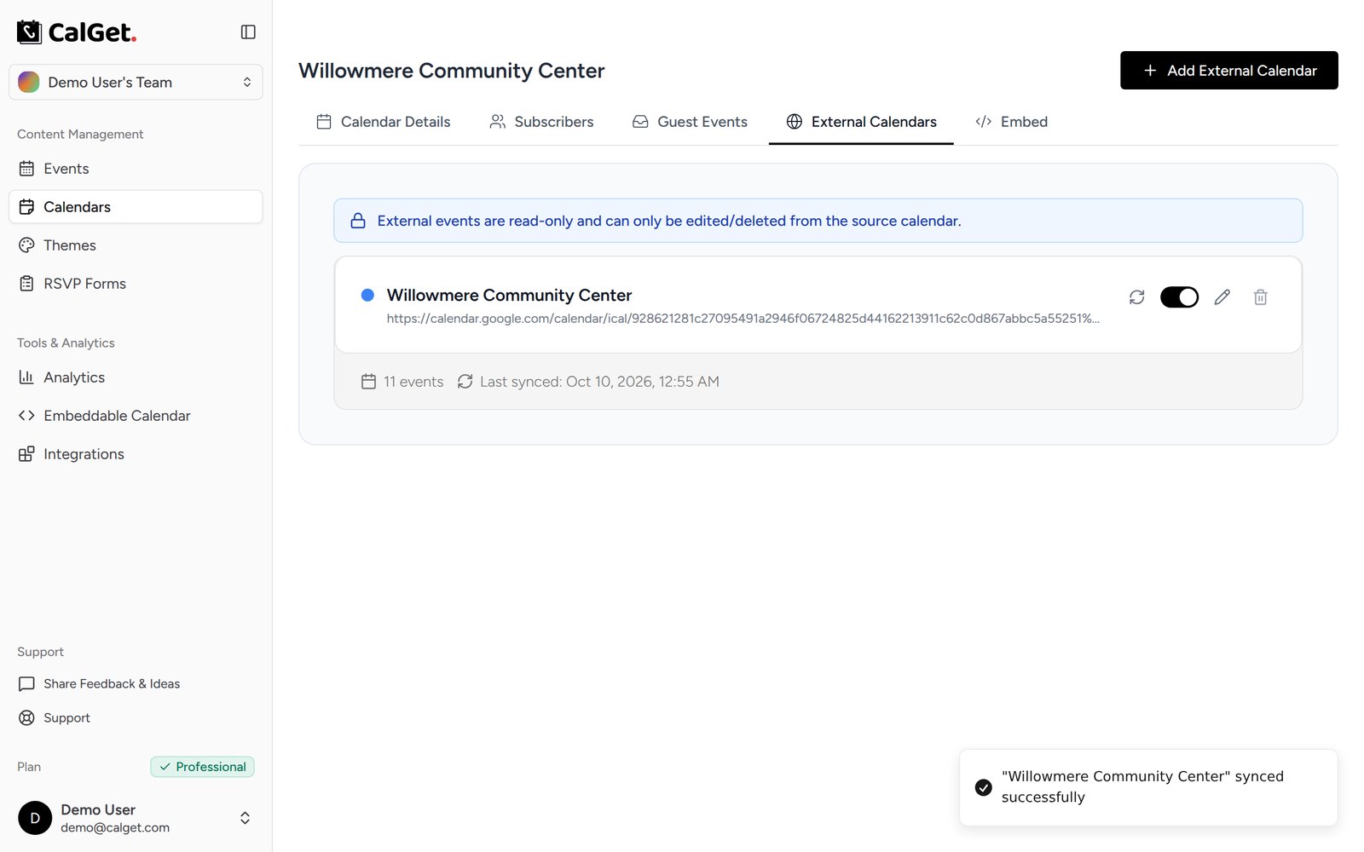Click the read-only external events notice
The width and height of the screenshot is (1364, 852).
click(818, 221)
